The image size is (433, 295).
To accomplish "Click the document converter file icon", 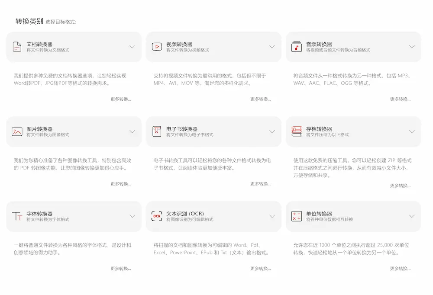I will (x=17, y=47).
